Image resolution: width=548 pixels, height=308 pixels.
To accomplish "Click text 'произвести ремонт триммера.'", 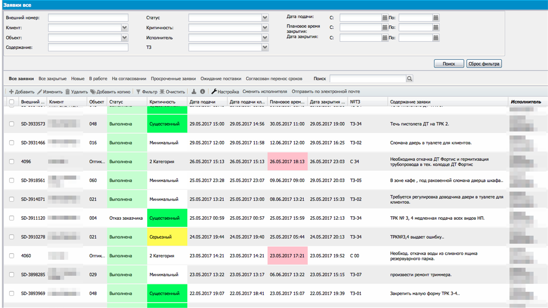I will point(421,275).
